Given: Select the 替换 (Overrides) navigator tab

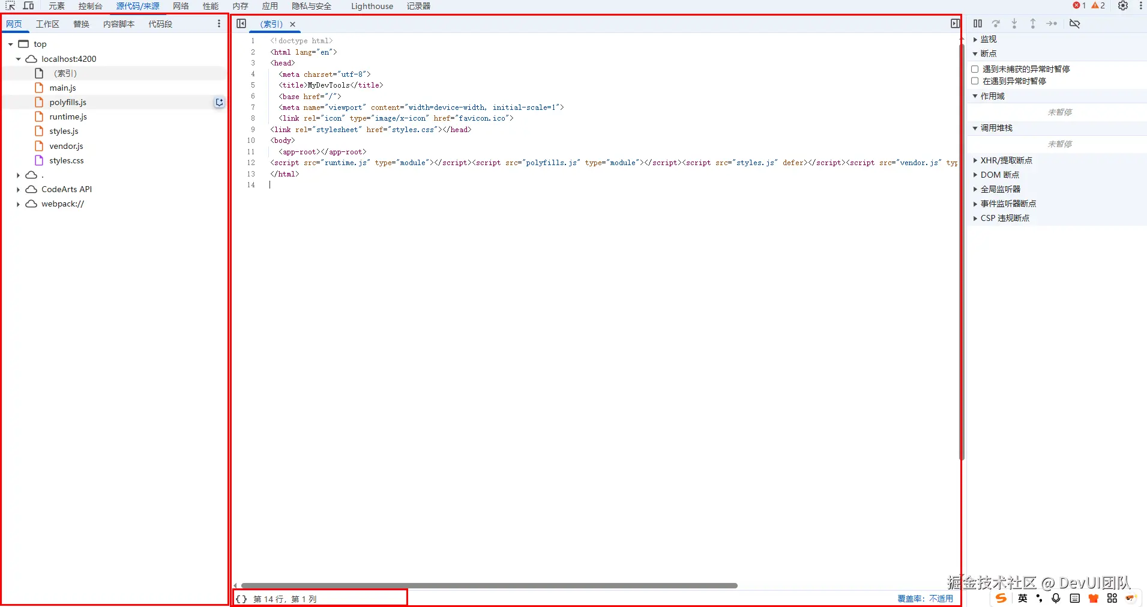Looking at the screenshot, I should pyautogui.click(x=82, y=24).
